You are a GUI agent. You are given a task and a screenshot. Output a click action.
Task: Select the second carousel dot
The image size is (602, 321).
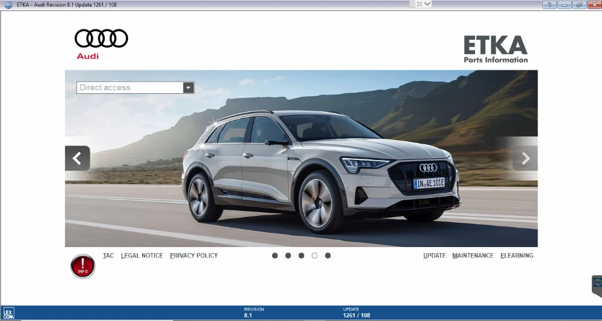(x=288, y=255)
